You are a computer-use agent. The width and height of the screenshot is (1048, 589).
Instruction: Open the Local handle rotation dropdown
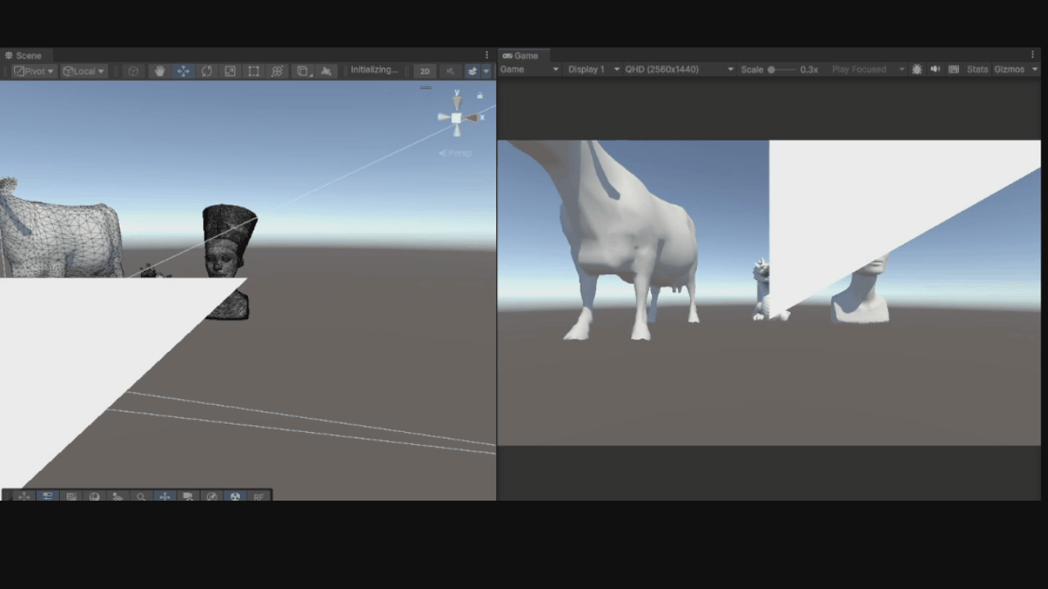pyautogui.click(x=84, y=71)
